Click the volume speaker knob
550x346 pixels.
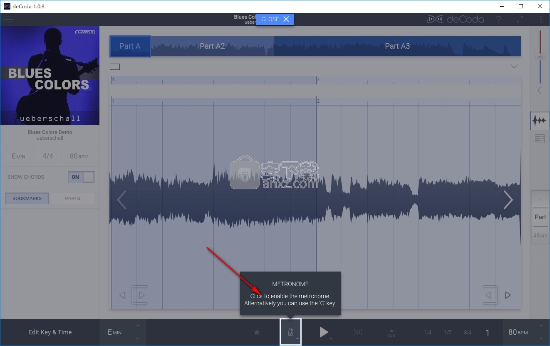click(540, 57)
